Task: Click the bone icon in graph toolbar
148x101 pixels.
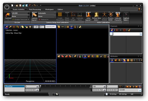Action: click(80, 27)
